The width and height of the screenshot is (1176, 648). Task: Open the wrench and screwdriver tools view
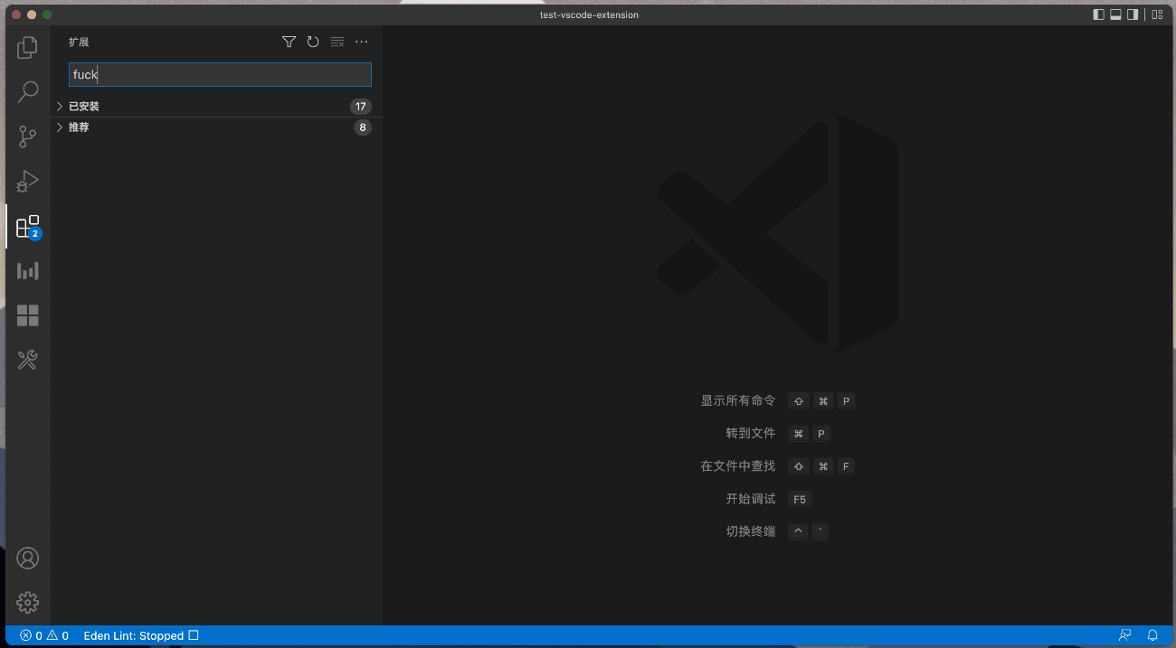click(28, 360)
